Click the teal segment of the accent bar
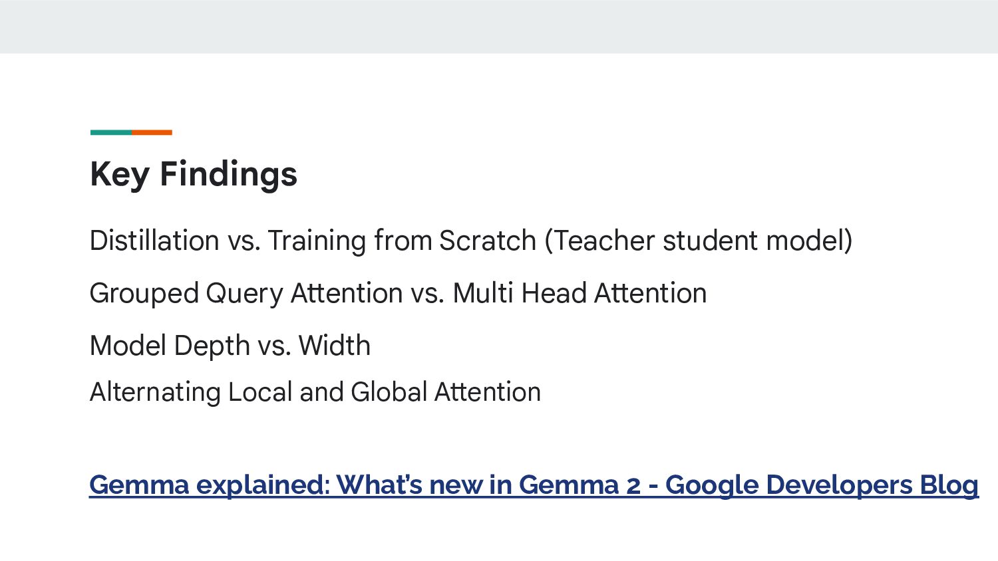 (x=110, y=132)
